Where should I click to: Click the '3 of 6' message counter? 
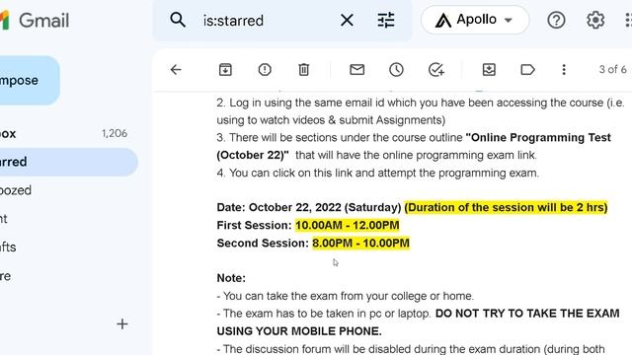click(x=612, y=69)
